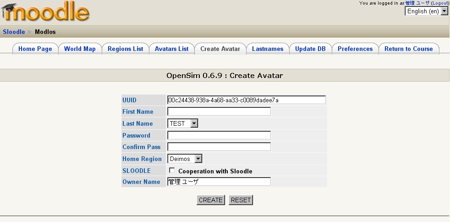Click the Sloodle breadcrumb link

(x=14, y=32)
